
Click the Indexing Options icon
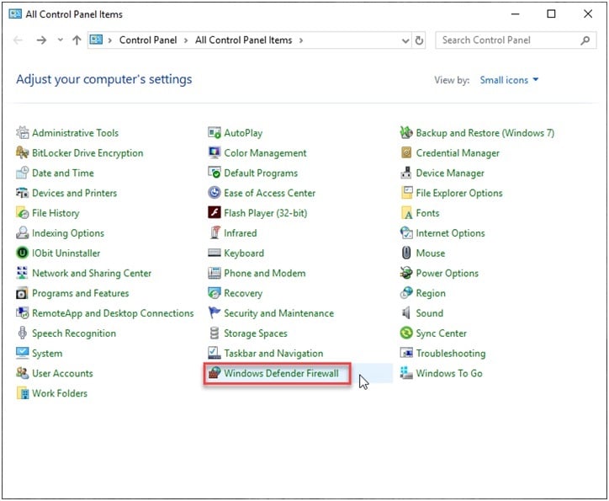click(x=22, y=232)
